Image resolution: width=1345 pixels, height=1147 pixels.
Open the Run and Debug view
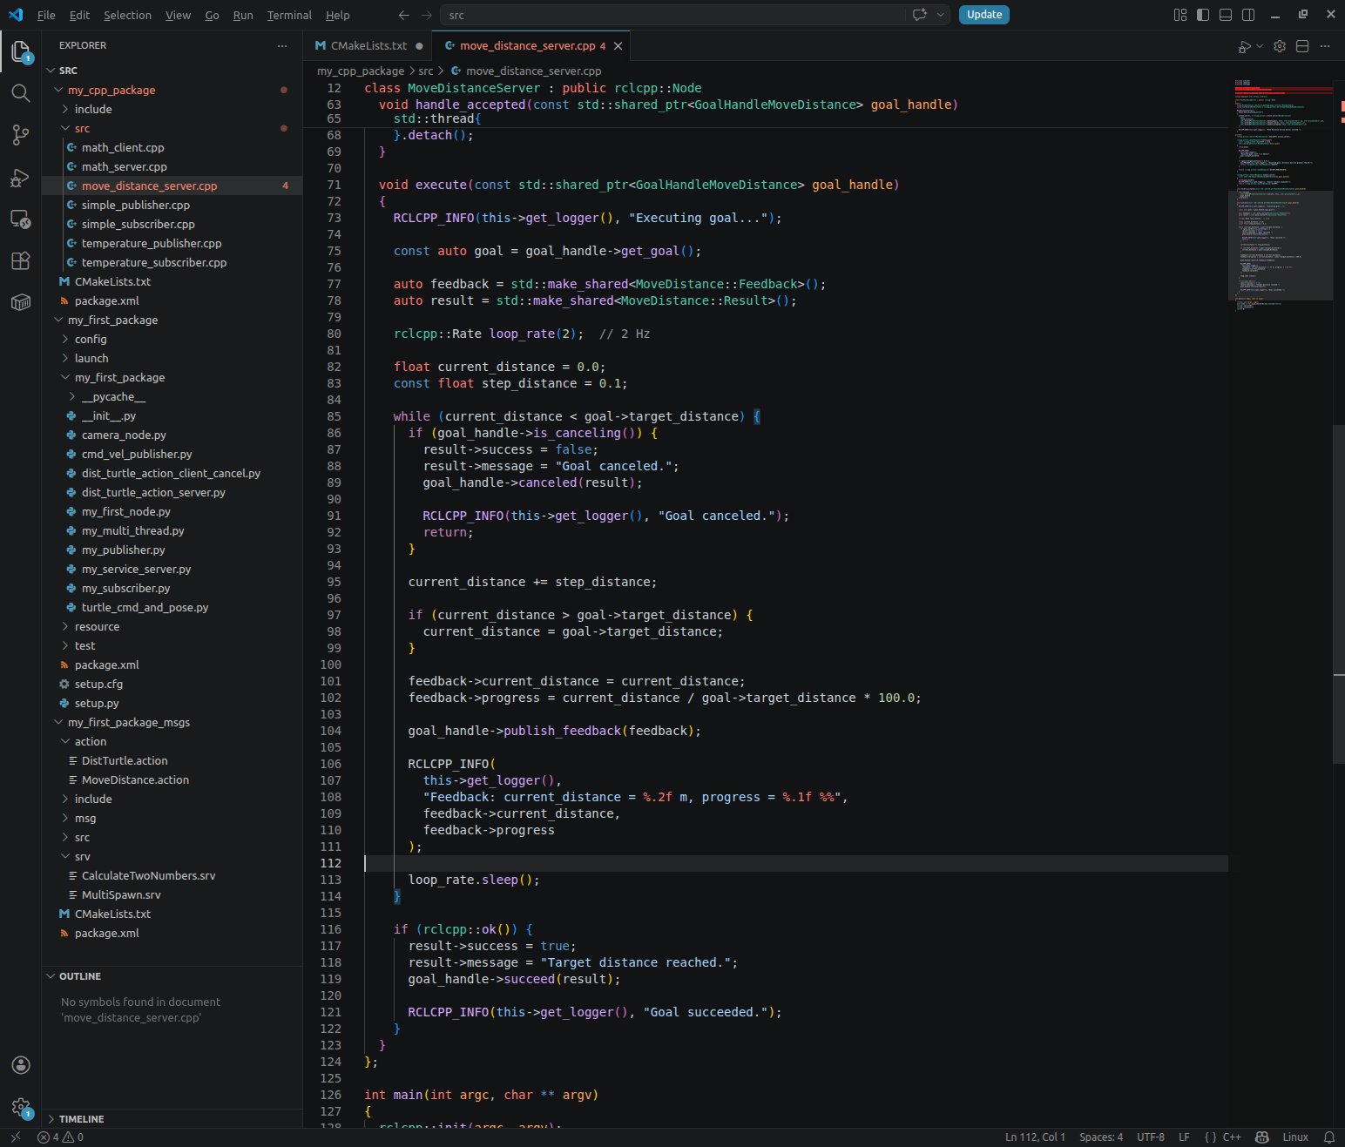tap(21, 177)
